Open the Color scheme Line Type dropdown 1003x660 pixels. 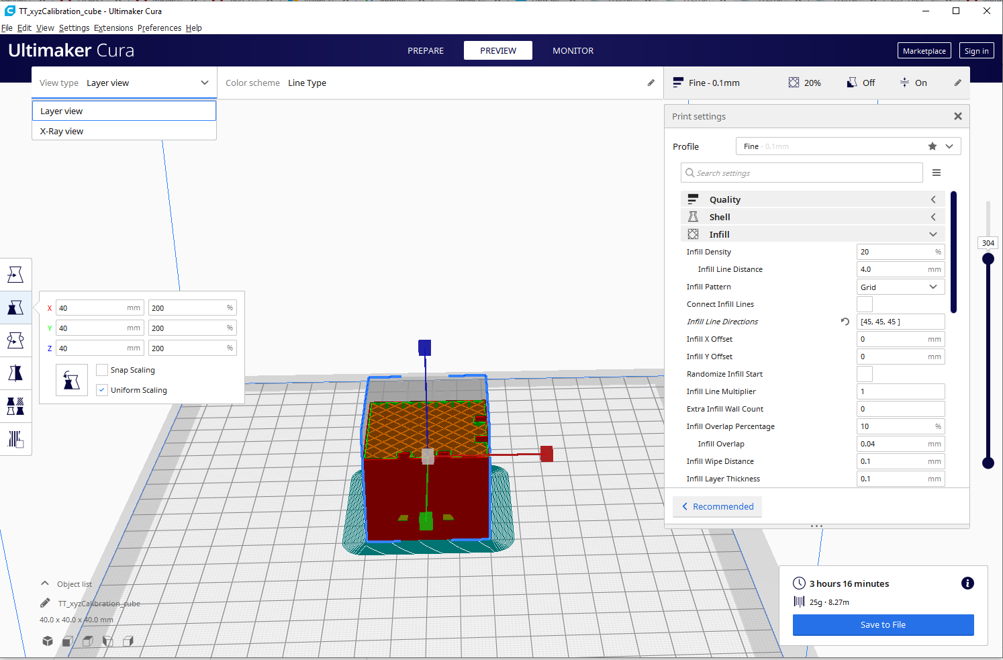440,83
